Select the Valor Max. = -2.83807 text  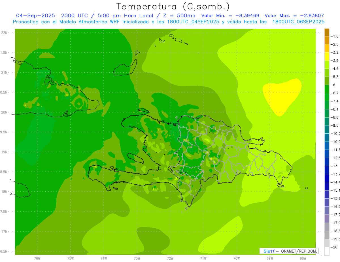coord(294,16)
